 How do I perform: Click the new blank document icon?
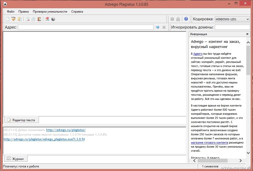8,19
